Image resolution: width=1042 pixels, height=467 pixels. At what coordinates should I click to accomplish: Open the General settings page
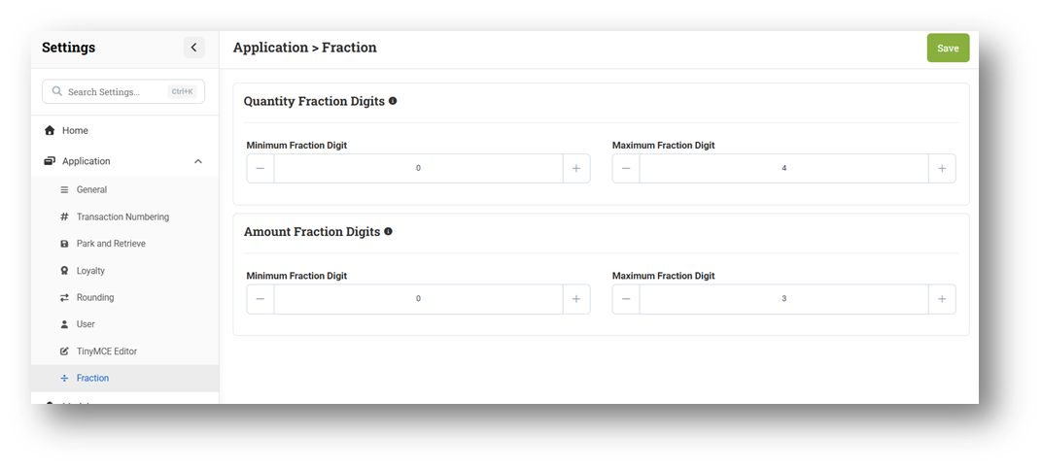(91, 189)
